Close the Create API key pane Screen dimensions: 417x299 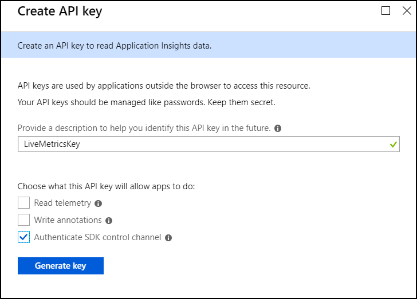click(407, 11)
